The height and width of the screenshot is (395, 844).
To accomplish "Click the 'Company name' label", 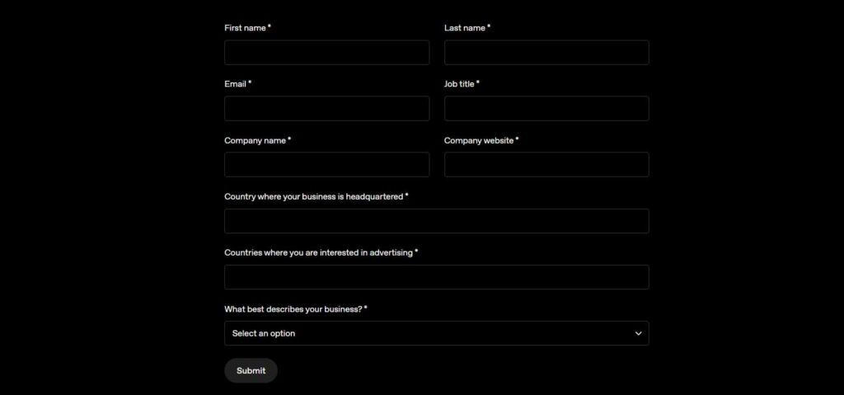I will coord(255,140).
